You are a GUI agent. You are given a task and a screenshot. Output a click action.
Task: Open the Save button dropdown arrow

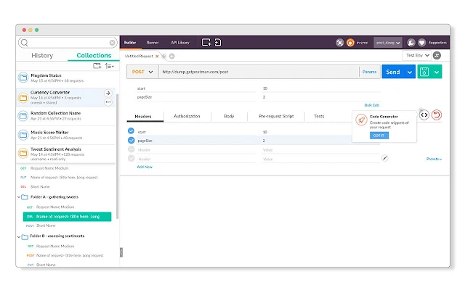click(x=437, y=72)
